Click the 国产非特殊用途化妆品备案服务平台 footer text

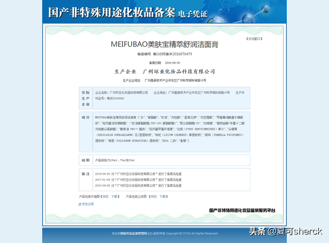point(242,210)
